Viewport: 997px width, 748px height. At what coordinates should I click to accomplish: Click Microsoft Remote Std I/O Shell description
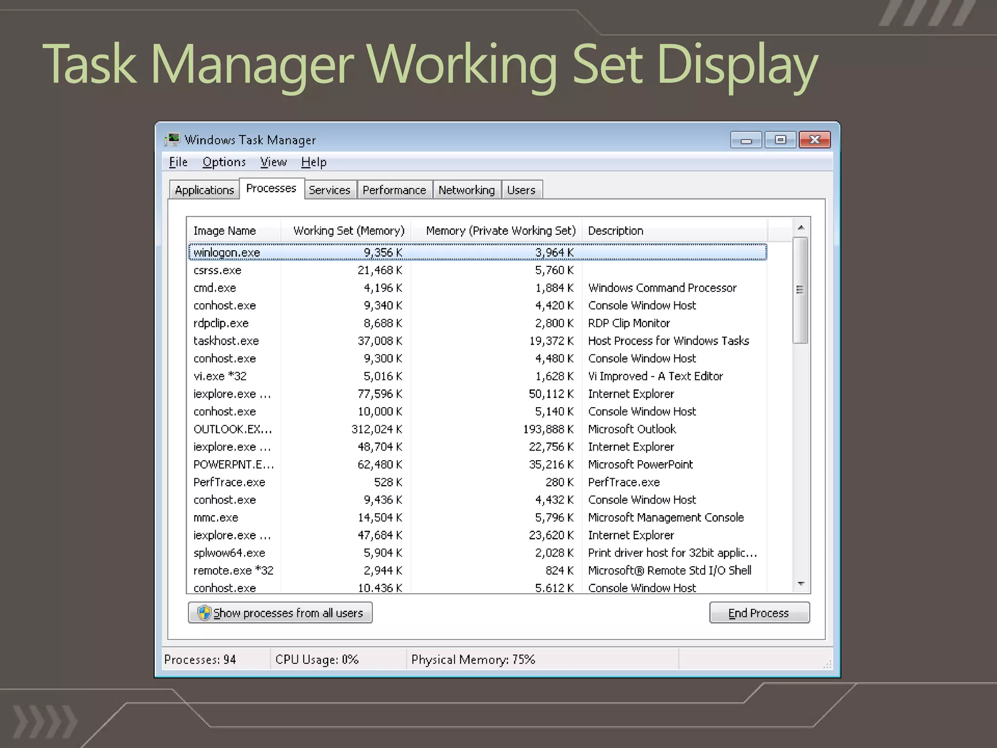[669, 570]
